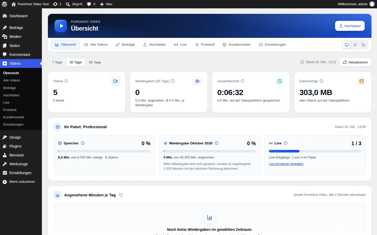Open the WordPress logo menu
This screenshot has height=235, width=377.
point(4,4)
